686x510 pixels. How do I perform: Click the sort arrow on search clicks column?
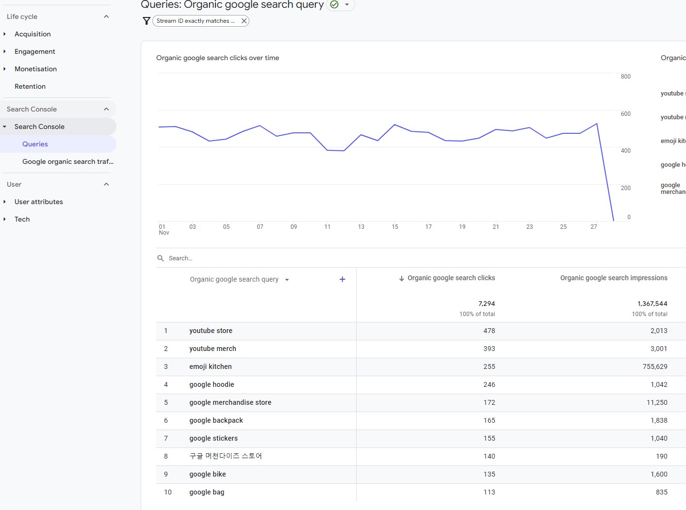(402, 278)
